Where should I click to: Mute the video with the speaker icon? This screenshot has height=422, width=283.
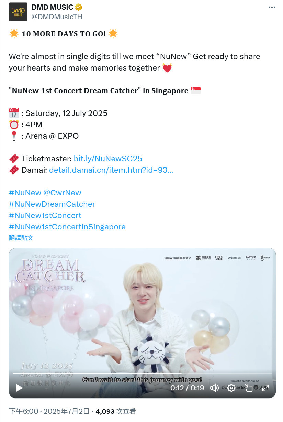214,388
